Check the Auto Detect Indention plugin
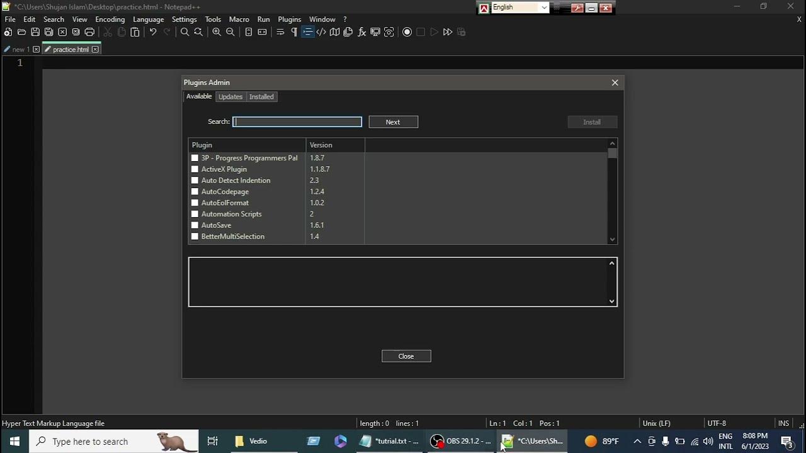The image size is (806, 453). pos(195,181)
